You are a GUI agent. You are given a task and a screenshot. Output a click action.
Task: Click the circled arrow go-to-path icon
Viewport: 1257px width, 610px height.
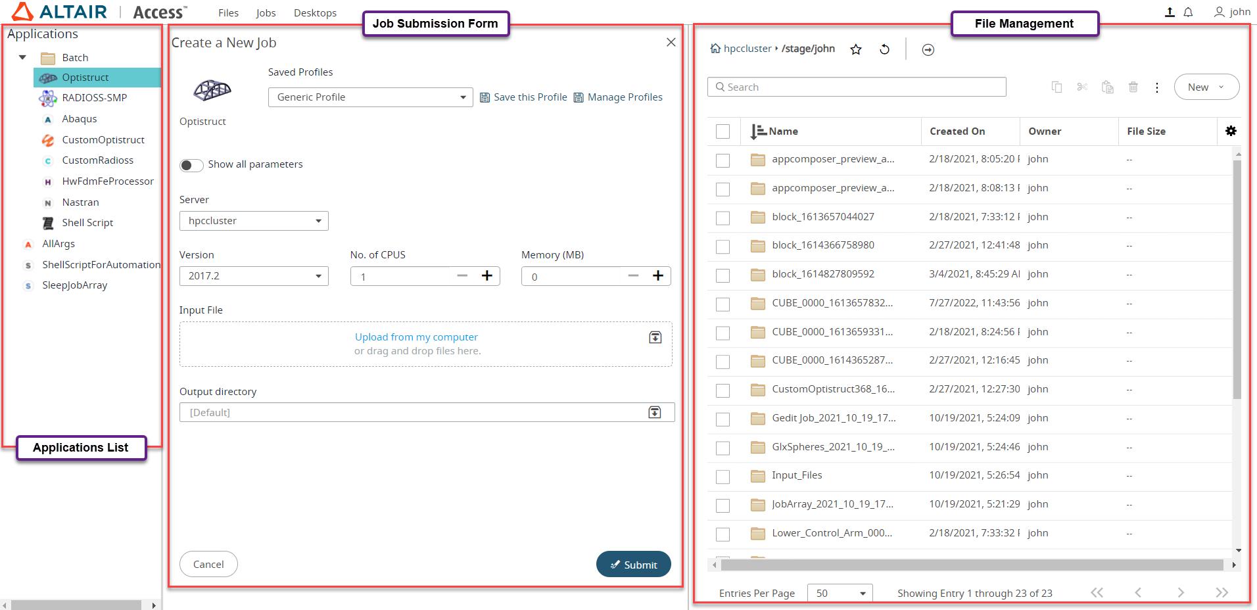[x=928, y=50]
